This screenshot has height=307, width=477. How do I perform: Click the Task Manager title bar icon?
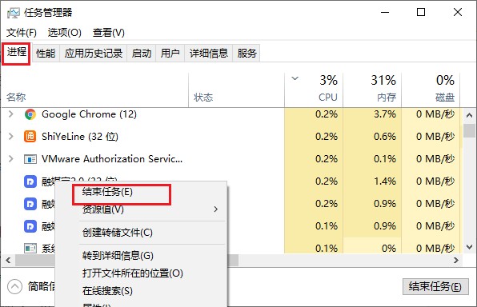point(14,13)
